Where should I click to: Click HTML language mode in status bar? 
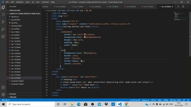click(166, 100)
